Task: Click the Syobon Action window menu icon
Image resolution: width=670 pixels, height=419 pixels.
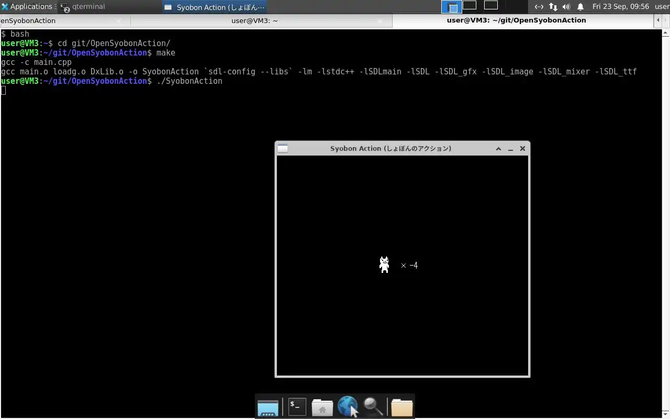Action: click(x=283, y=148)
